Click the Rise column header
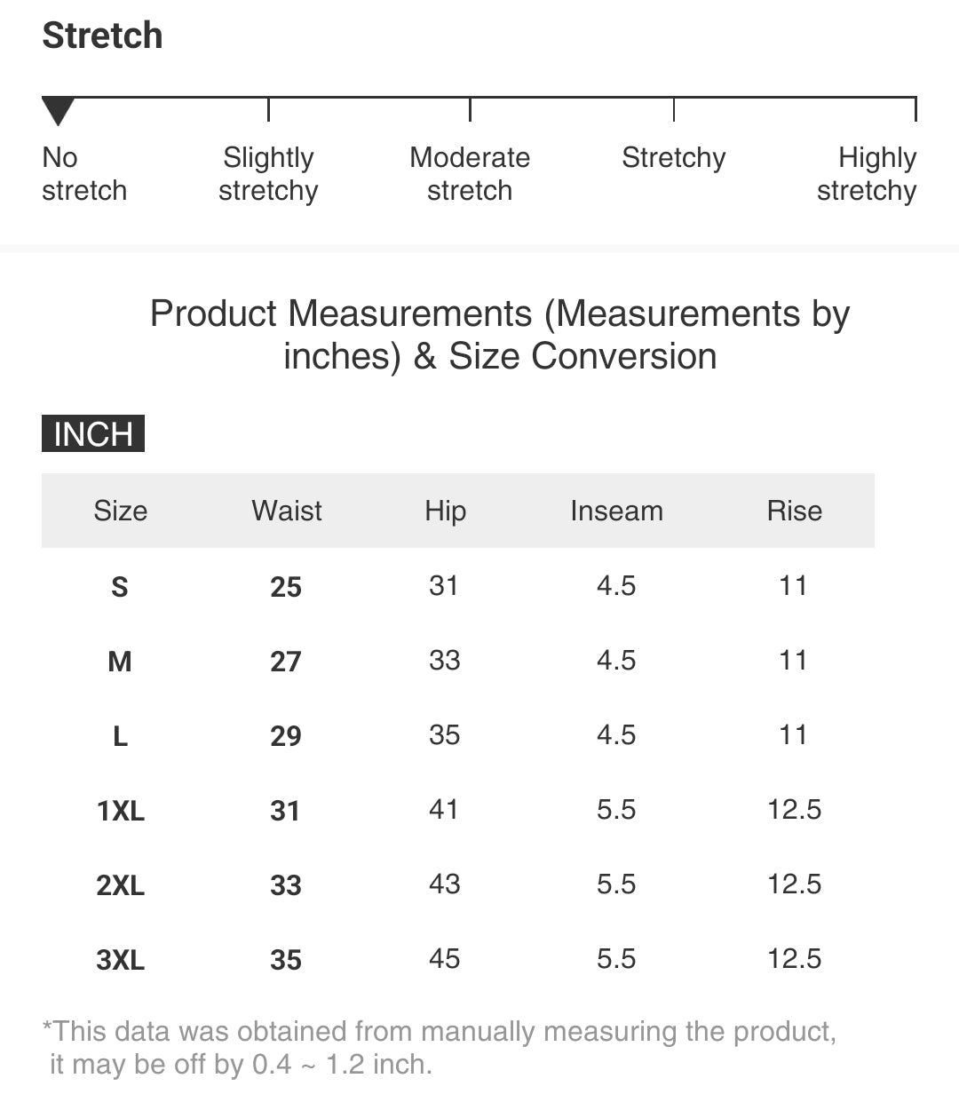The height and width of the screenshot is (1118, 959). pyautogui.click(x=795, y=511)
